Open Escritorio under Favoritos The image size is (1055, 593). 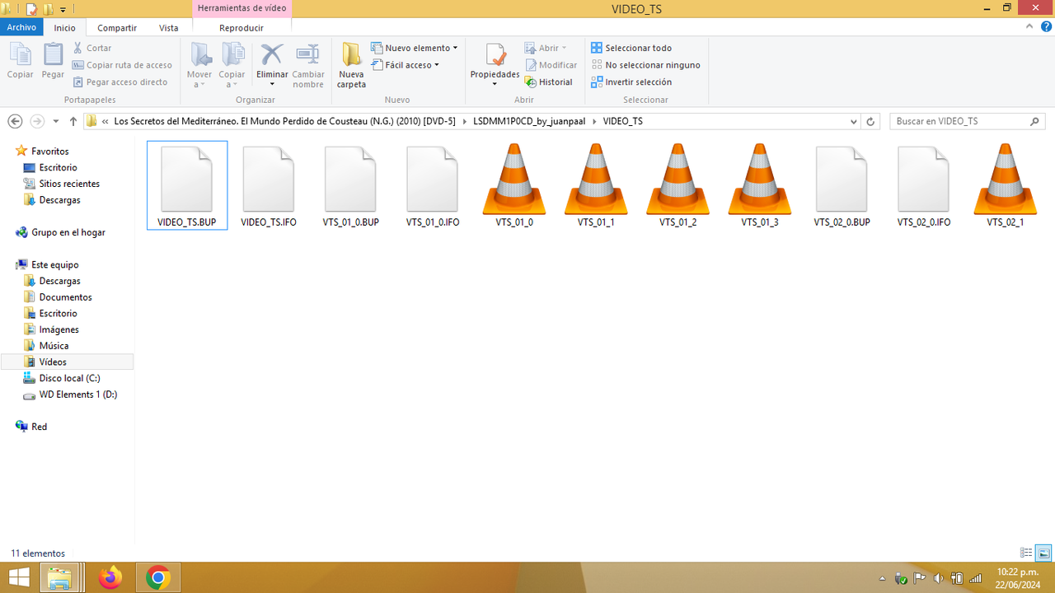pos(58,167)
